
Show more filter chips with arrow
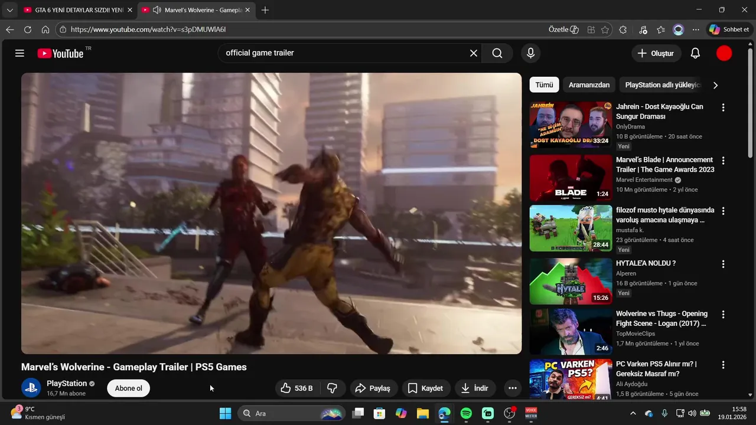click(715, 85)
